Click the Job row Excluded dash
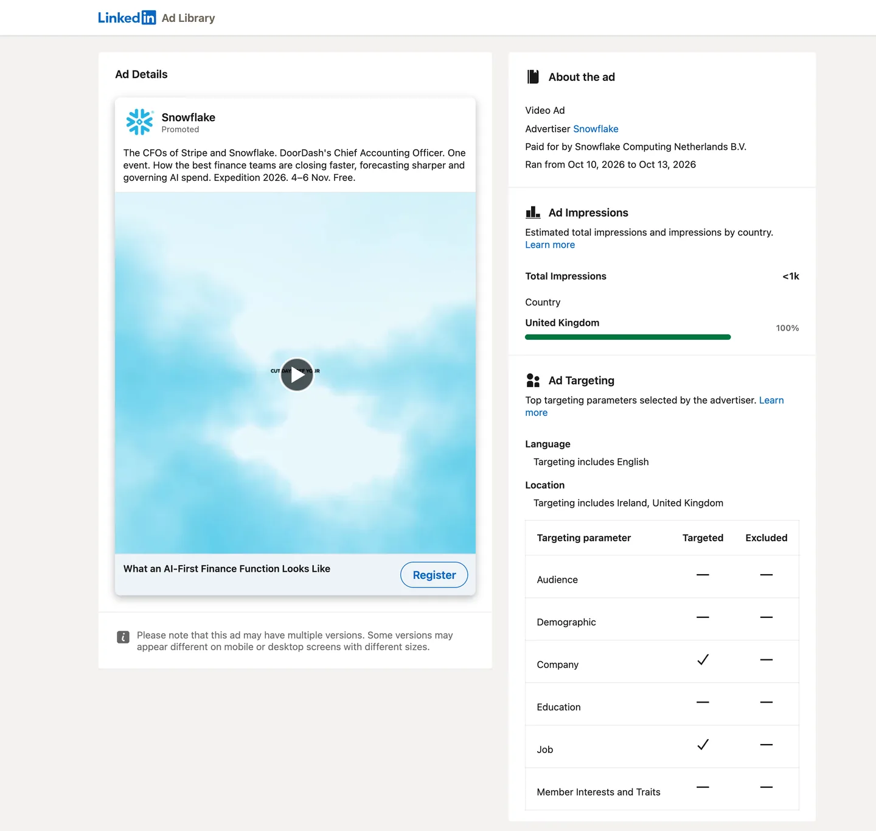Viewport: 876px width, 831px height. (766, 745)
